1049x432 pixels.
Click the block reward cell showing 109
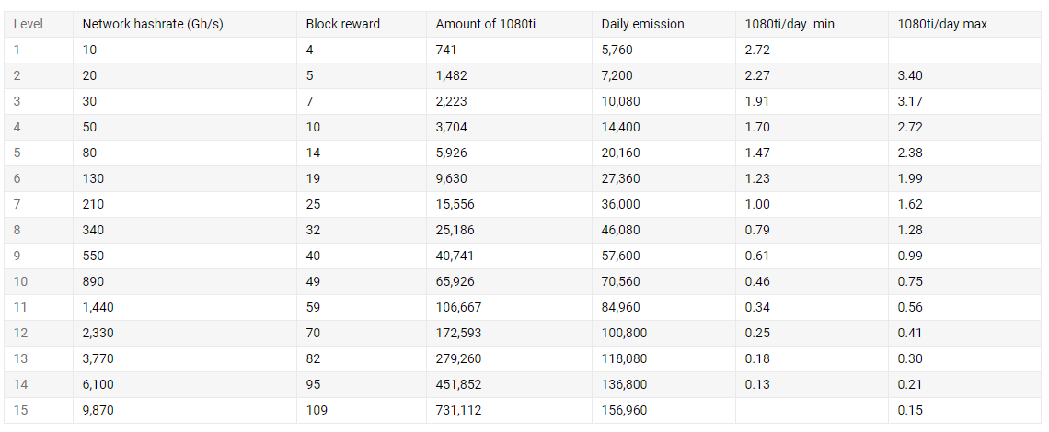pos(362,411)
